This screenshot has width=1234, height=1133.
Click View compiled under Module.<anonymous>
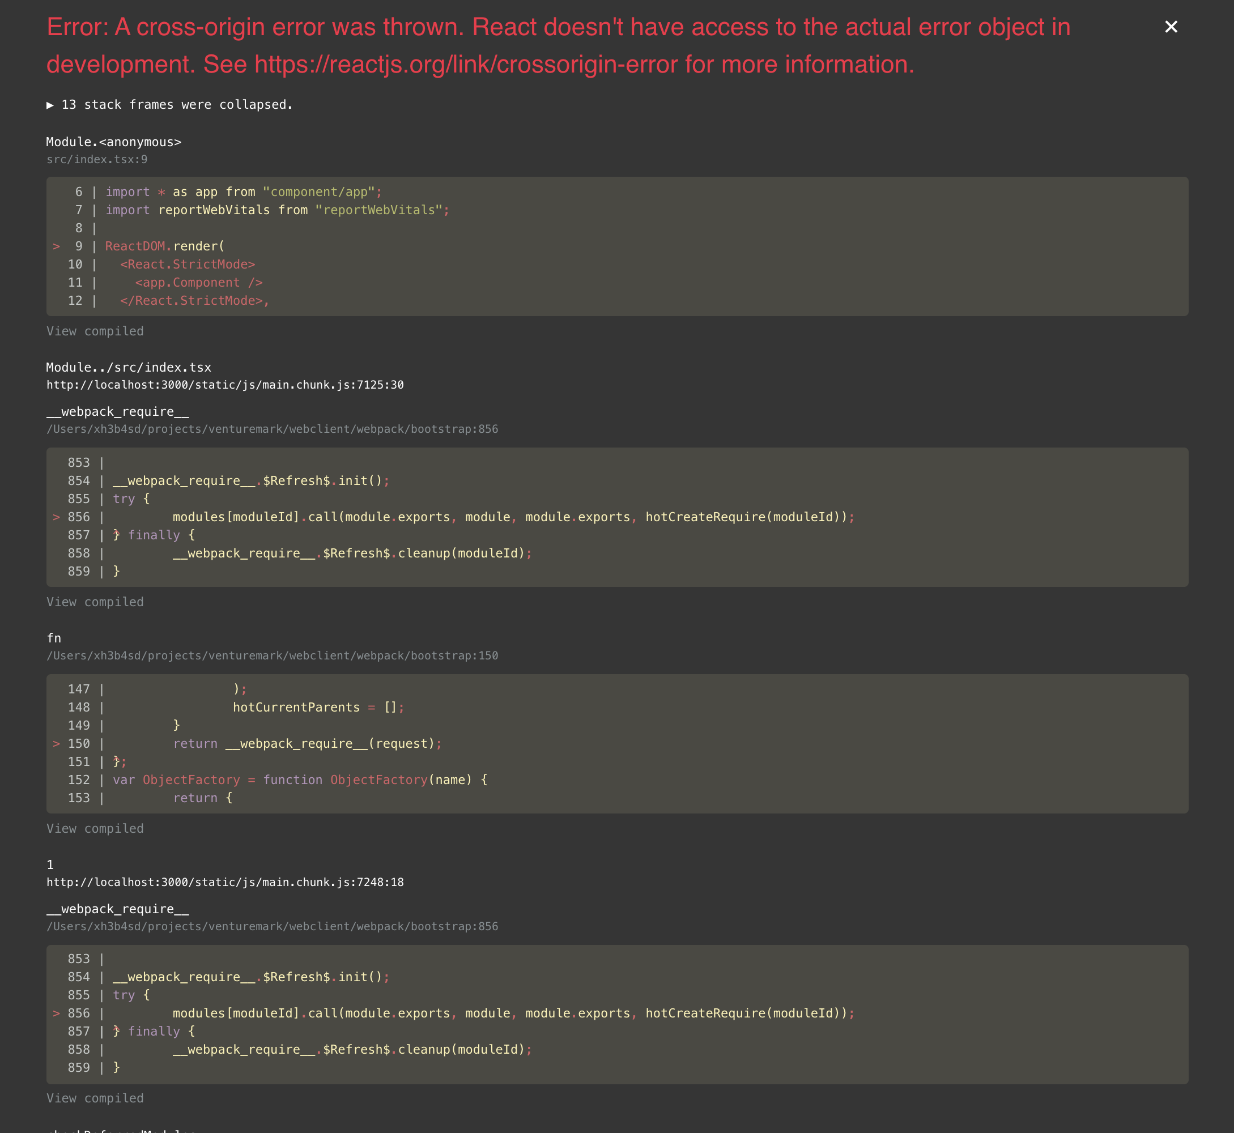[x=95, y=330]
